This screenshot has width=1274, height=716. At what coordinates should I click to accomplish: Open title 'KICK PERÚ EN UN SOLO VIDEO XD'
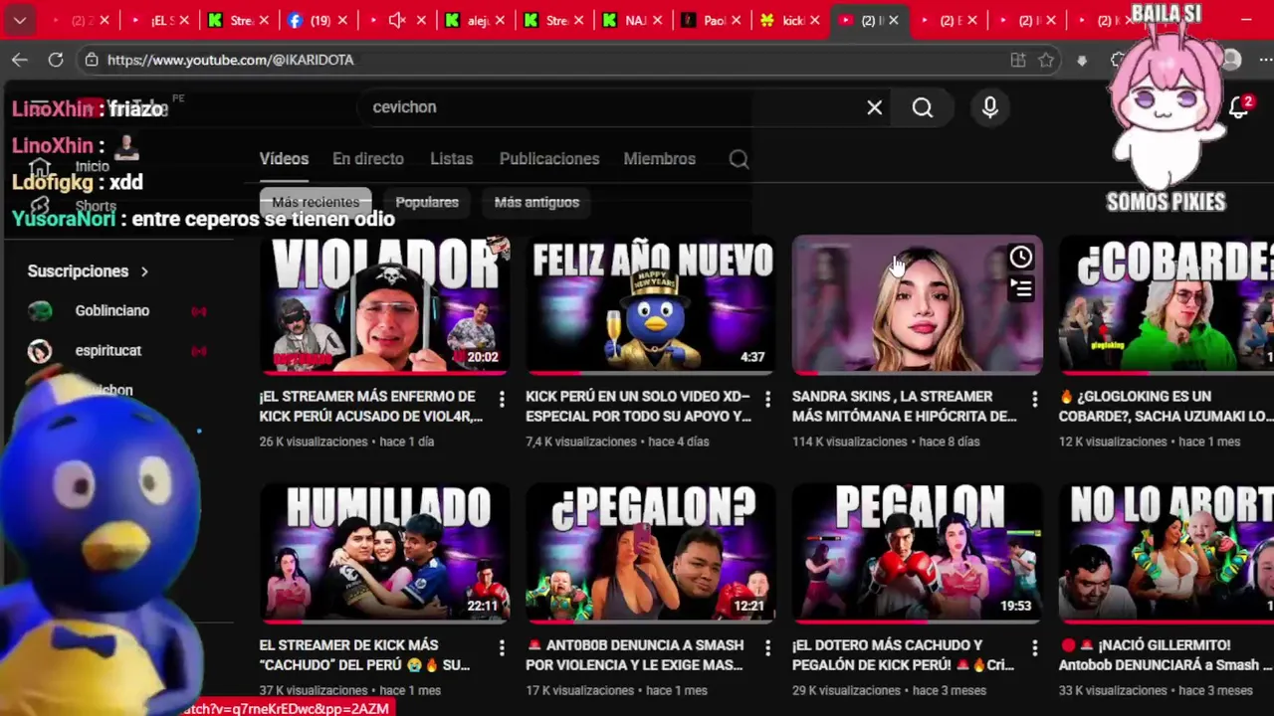[638, 407]
